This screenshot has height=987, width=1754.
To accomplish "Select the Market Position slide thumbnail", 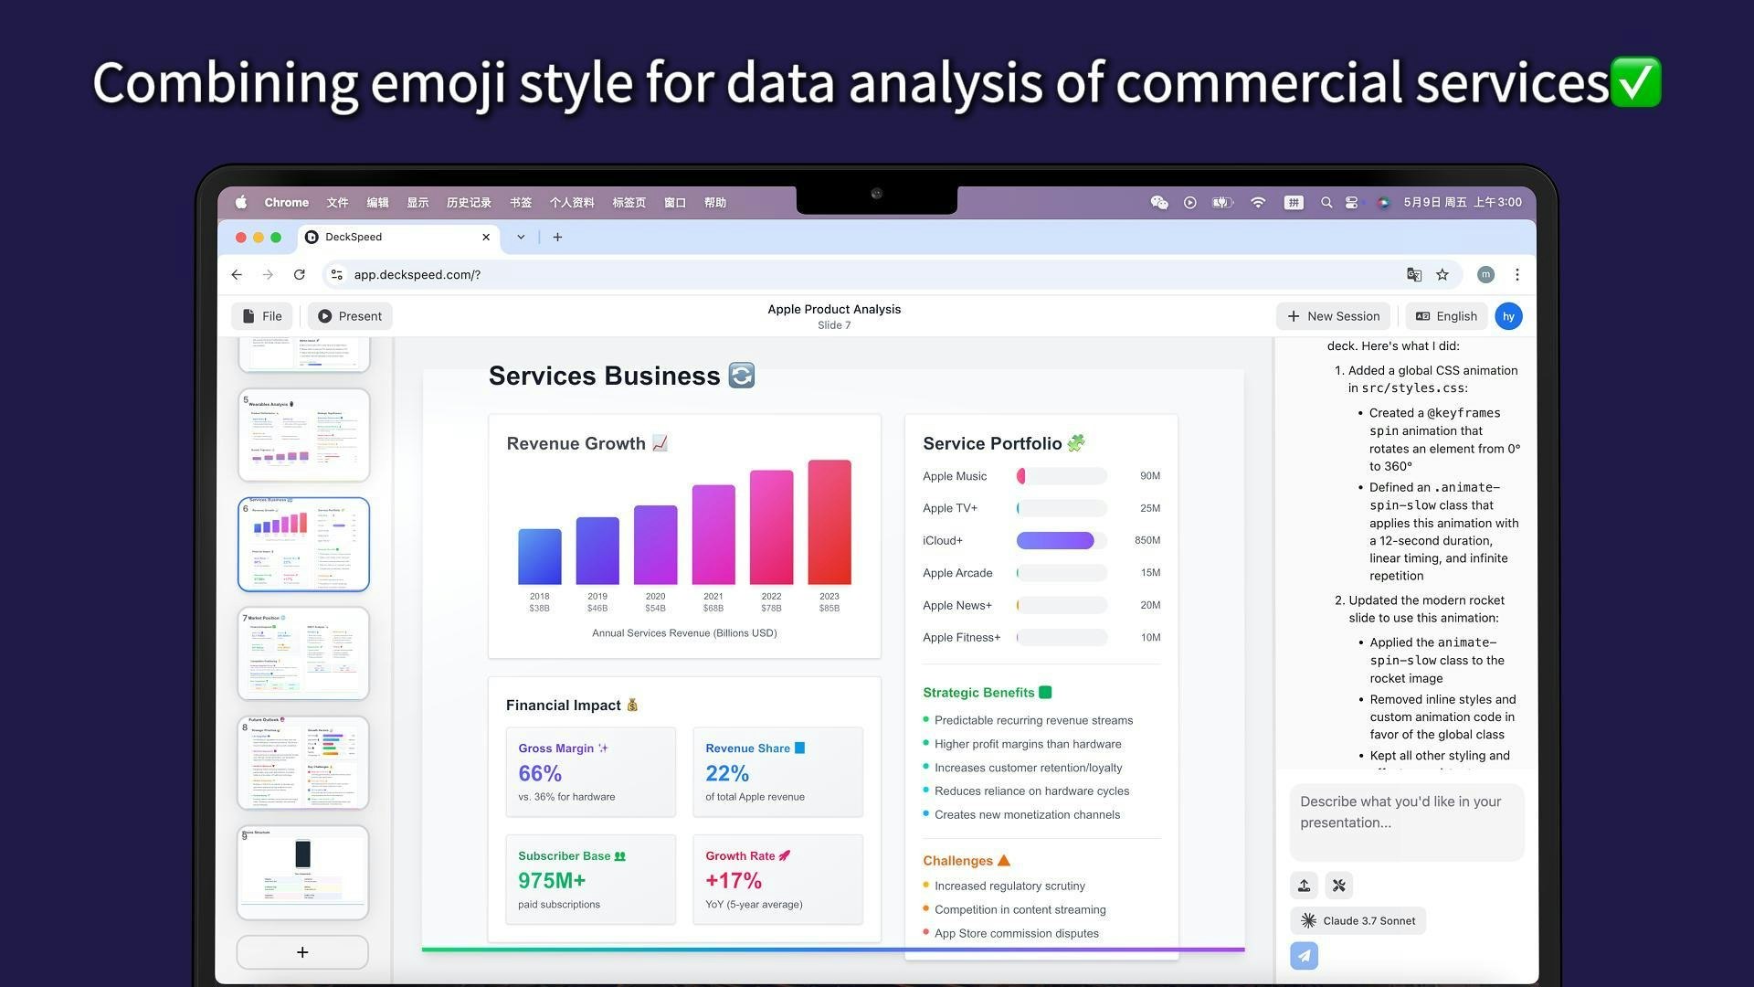I will tap(303, 653).
